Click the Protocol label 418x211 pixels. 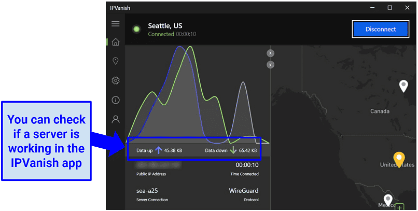point(251,200)
